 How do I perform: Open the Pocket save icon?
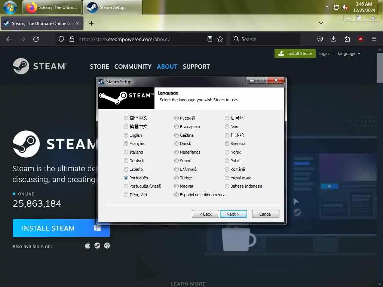(x=320, y=39)
